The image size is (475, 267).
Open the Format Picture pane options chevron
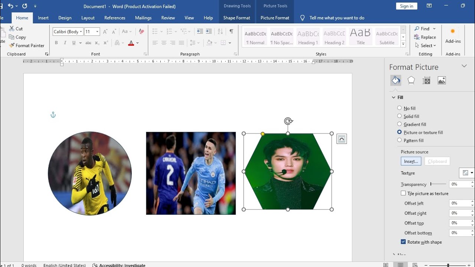tap(464, 66)
